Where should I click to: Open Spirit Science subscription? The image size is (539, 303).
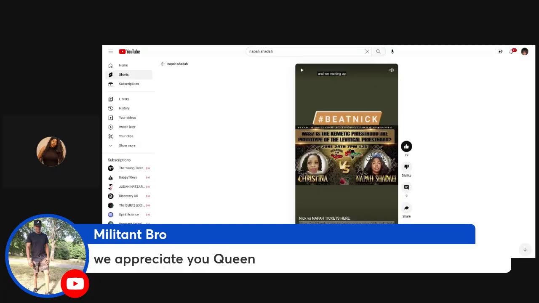pyautogui.click(x=129, y=214)
